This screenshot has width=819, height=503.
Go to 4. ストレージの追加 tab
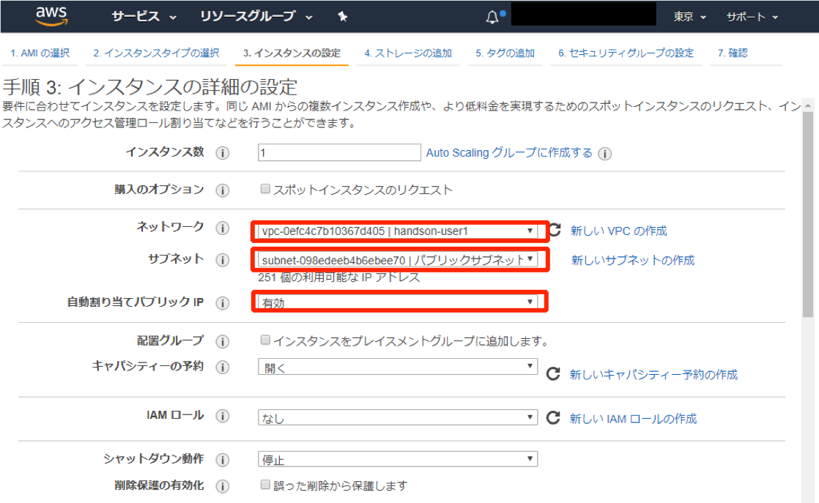pos(408,53)
